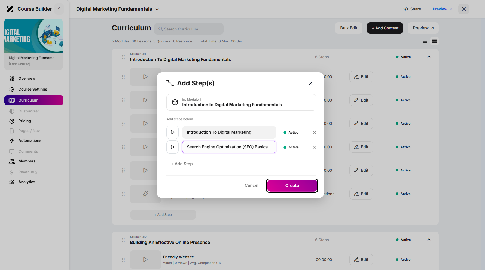Cancel the Add Step(s) dialog
The height and width of the screenshot is (270, 485).
coord(251,185)
